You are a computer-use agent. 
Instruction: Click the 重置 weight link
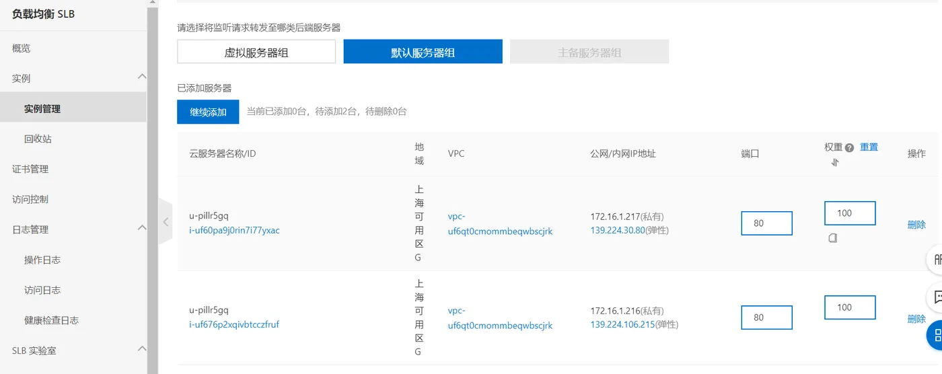point(869,147)
